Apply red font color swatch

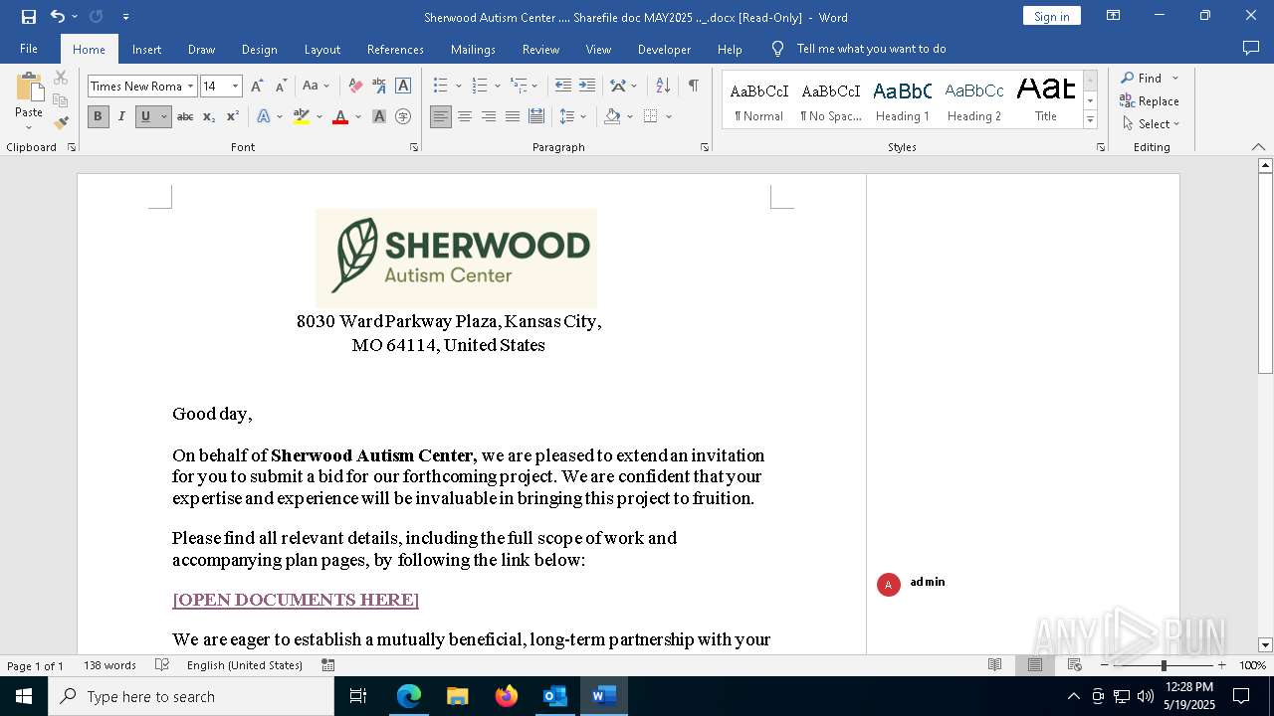tap(340, 116)
